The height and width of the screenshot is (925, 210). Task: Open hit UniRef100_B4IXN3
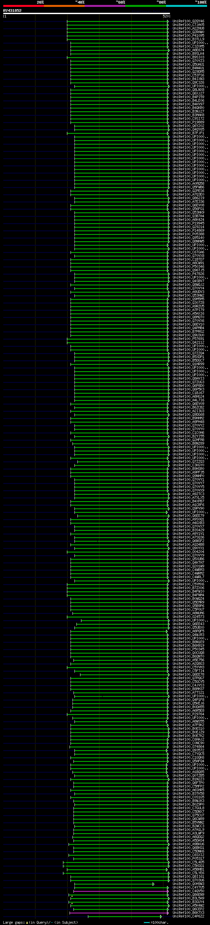coord(188,79)
